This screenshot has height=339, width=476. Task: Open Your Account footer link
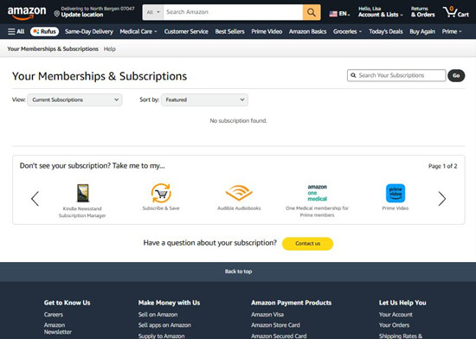point(396,315)
